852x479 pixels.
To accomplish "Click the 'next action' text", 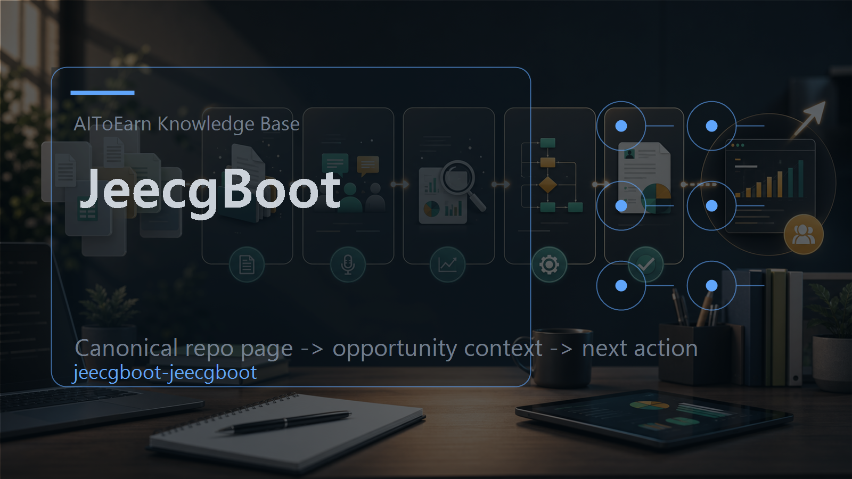I will click(x=640, y=349).
